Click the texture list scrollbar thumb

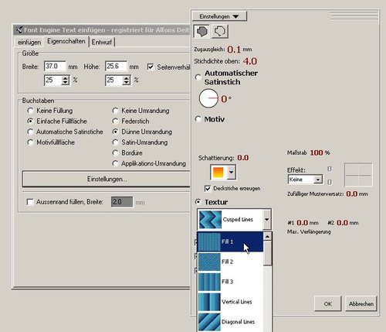(x=267, y=253)
